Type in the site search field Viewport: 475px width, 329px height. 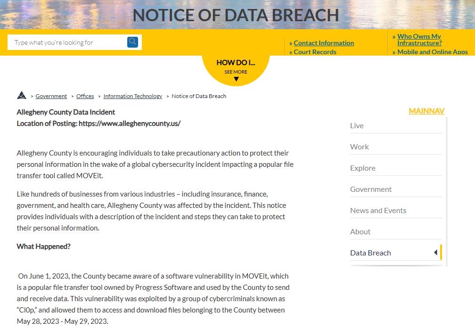click(66, 42)
